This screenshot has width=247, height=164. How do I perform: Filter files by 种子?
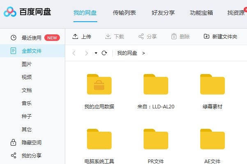tap(27, 117)
